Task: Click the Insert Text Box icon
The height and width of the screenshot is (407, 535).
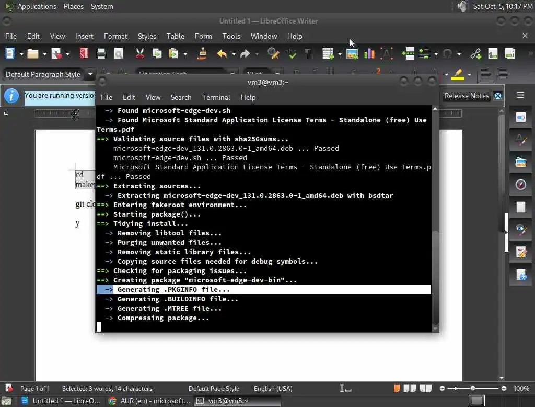Action: tap(387, 54)
